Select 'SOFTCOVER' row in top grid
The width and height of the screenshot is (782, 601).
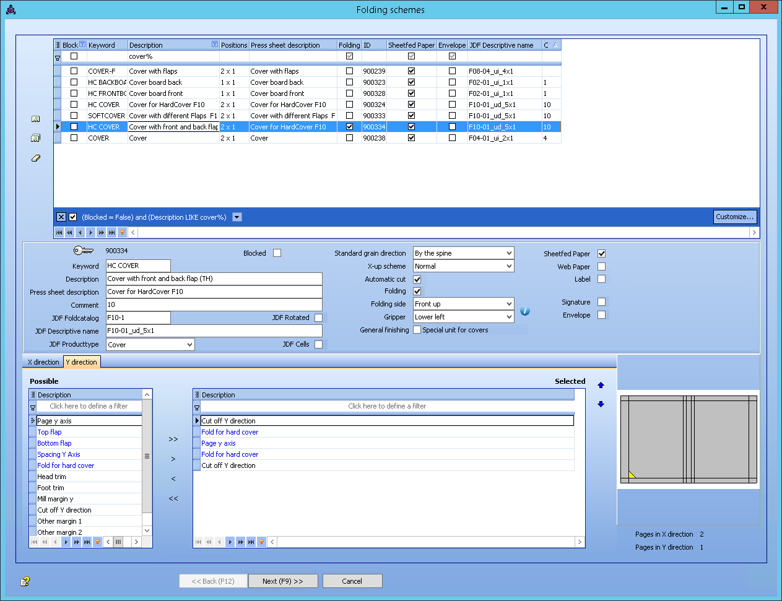pyautogui.click(x=307, y=116)
